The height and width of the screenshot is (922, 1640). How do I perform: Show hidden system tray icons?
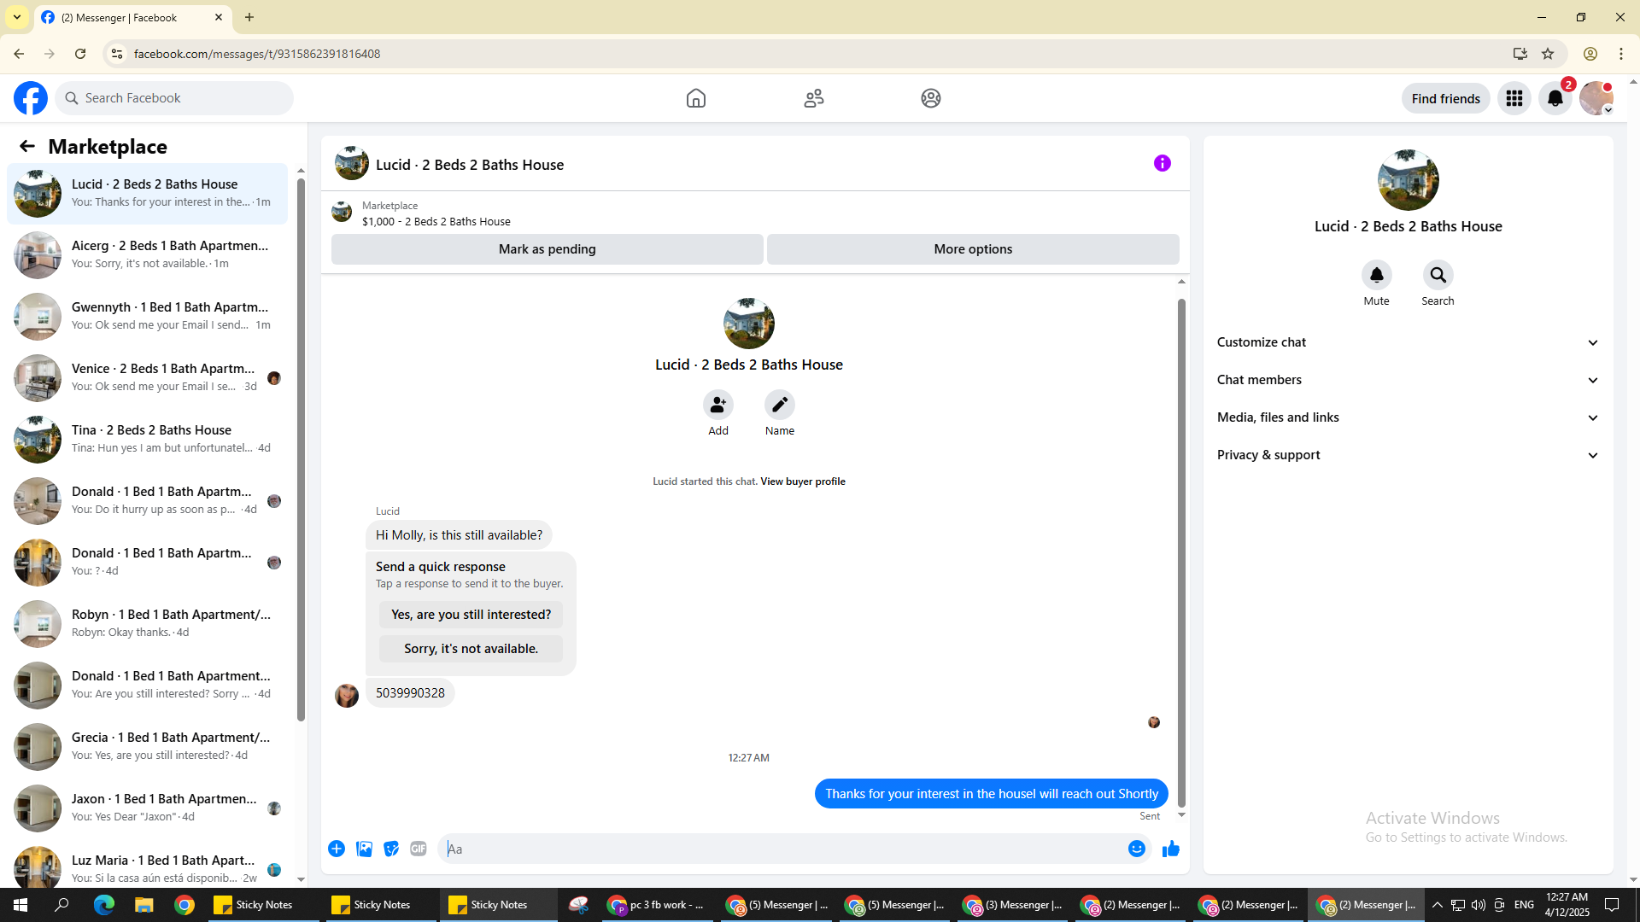point(1438,905)
